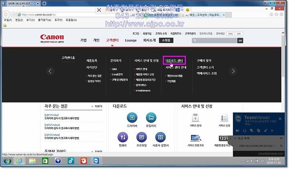Open the 보기(V) menu
Screen dimensions: 289x169
[x=31, y=20]
